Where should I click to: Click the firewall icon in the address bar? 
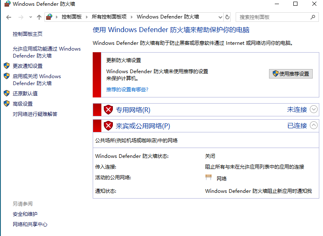click(x=49, y=16)
